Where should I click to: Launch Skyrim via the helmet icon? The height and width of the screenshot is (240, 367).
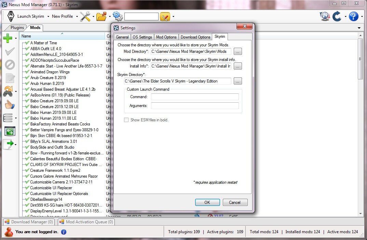[x=11, y=16]
